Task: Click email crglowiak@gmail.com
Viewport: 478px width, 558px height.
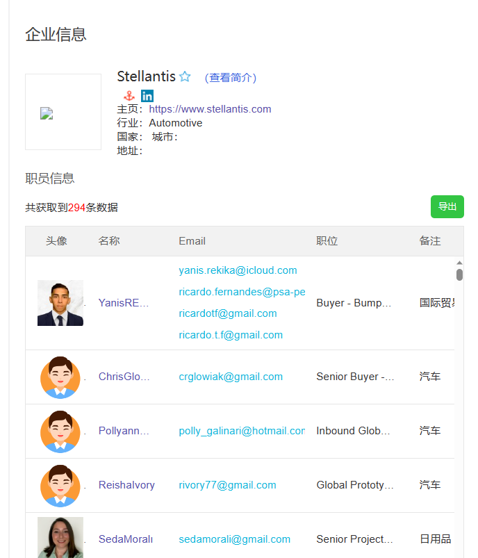Action: pyautogui.click(x=231, y=377)
